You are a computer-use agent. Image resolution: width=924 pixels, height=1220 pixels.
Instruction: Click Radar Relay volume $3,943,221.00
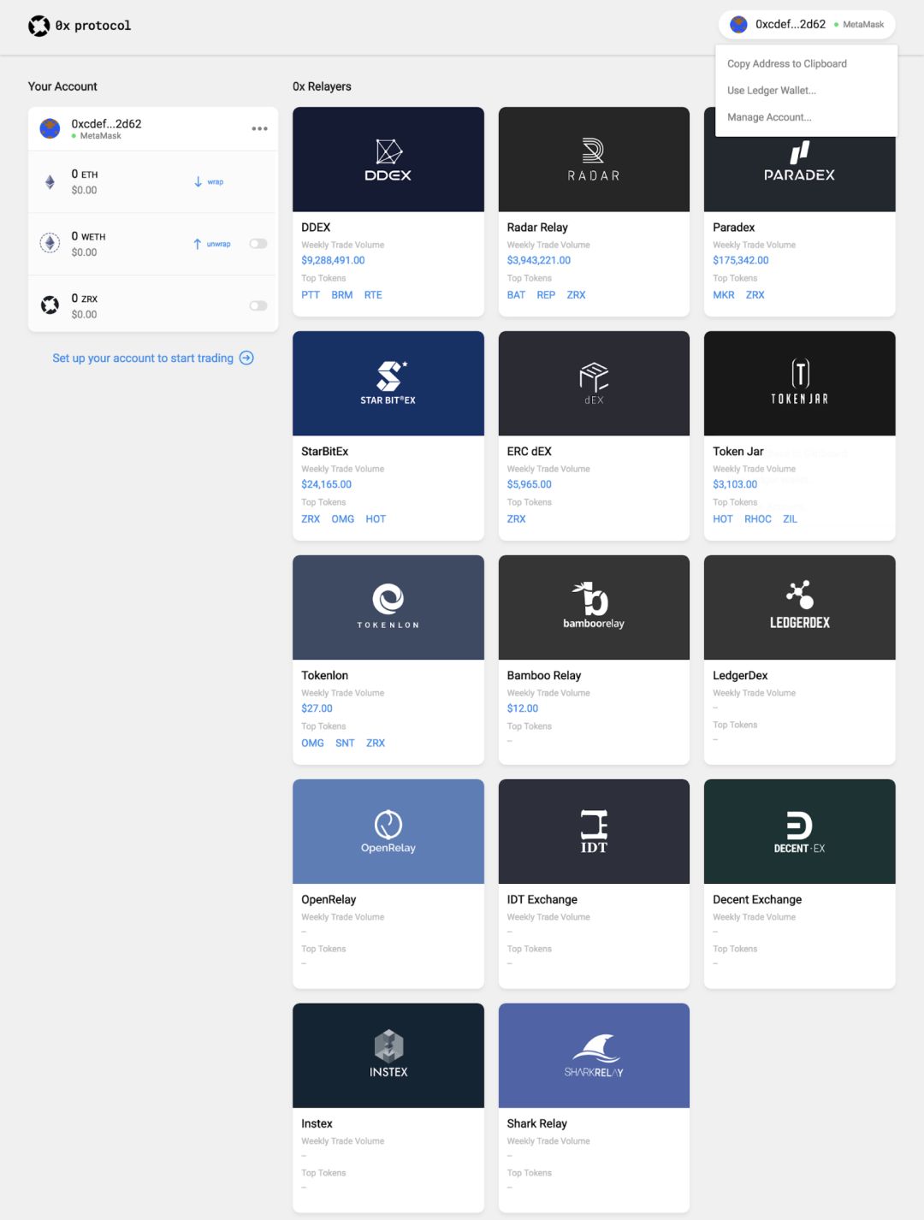coord(539,260)
